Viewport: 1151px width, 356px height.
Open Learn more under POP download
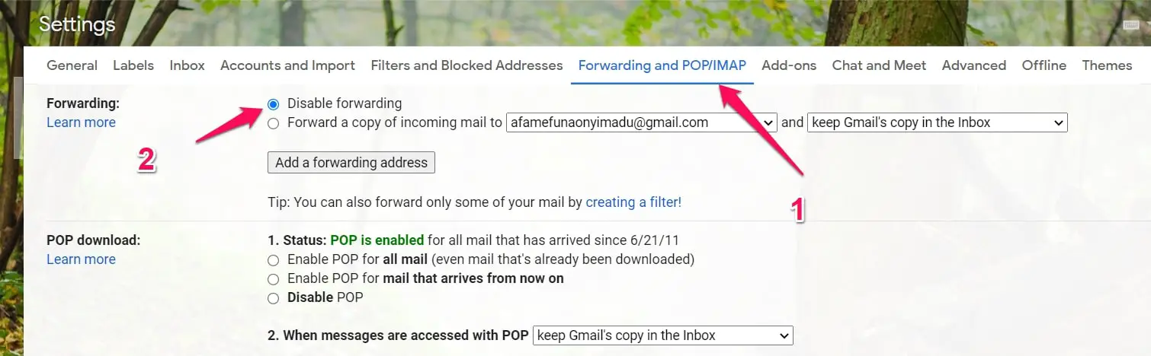[x=81, y=259]
